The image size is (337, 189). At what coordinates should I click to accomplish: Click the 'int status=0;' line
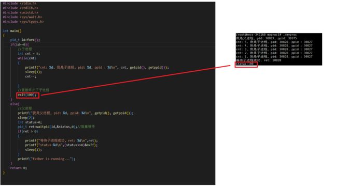click(30, 122)
